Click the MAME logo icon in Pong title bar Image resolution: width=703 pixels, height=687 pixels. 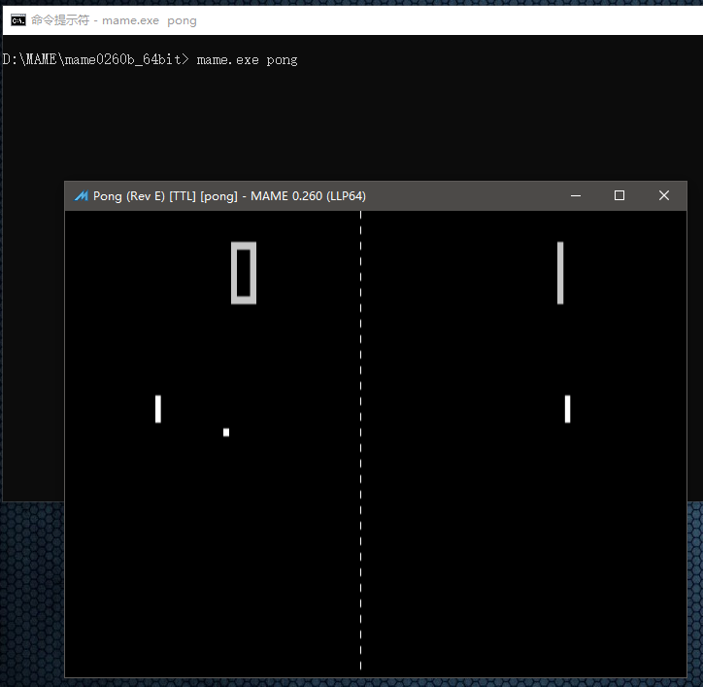[x=82, y=196]
